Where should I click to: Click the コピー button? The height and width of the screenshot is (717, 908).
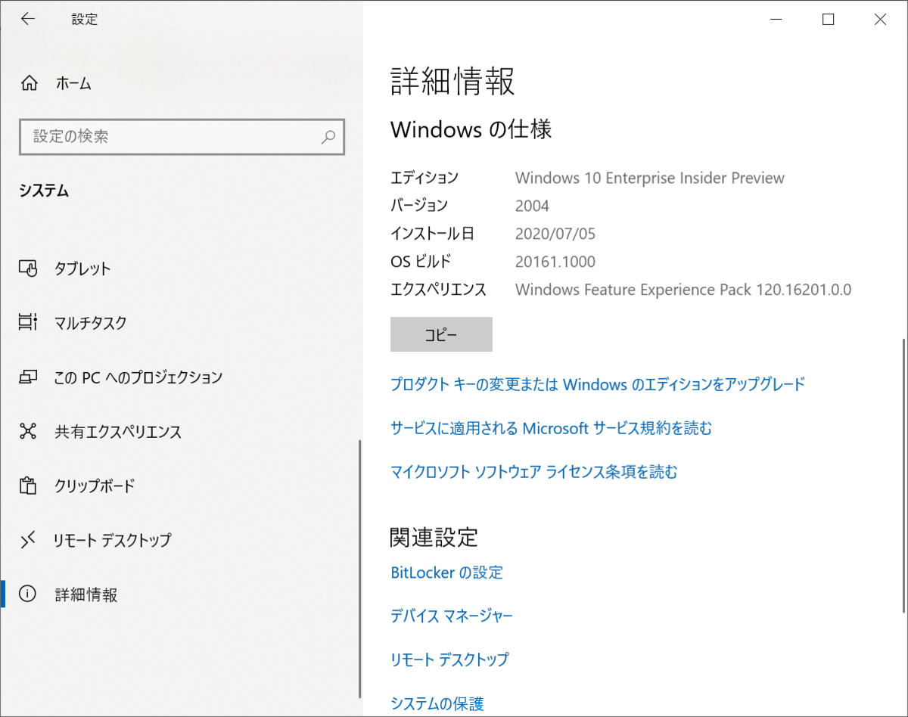[x=441, y=334]
